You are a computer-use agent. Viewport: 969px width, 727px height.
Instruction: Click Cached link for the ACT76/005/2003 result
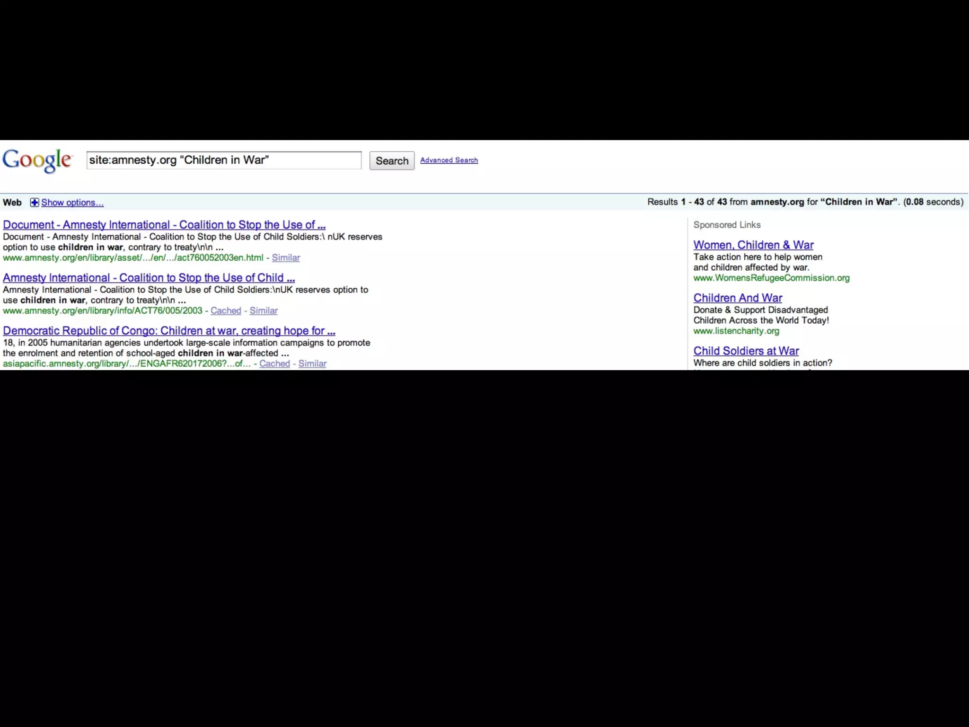(226, 311)
